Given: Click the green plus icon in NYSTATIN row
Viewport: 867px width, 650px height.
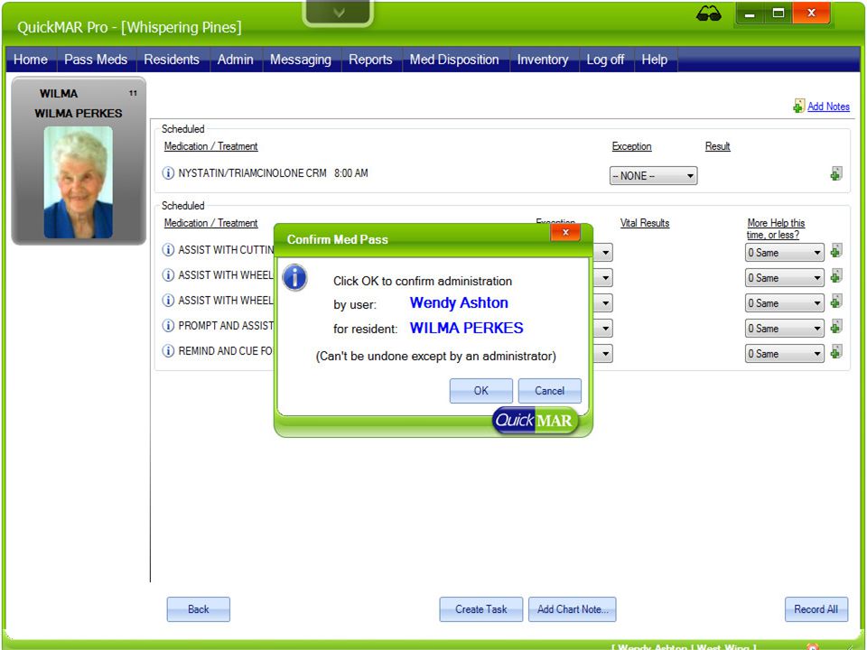Looking at the screenshot, I should pyautogui.click(x=836, y=173).
